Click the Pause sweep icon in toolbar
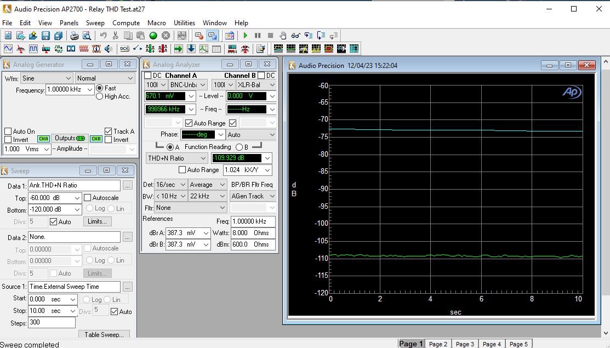 [258, 36]
